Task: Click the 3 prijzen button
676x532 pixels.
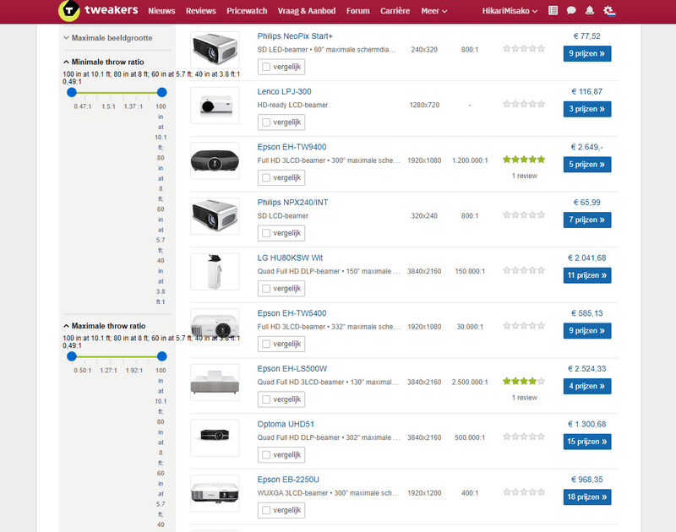Action: [586, 109]
